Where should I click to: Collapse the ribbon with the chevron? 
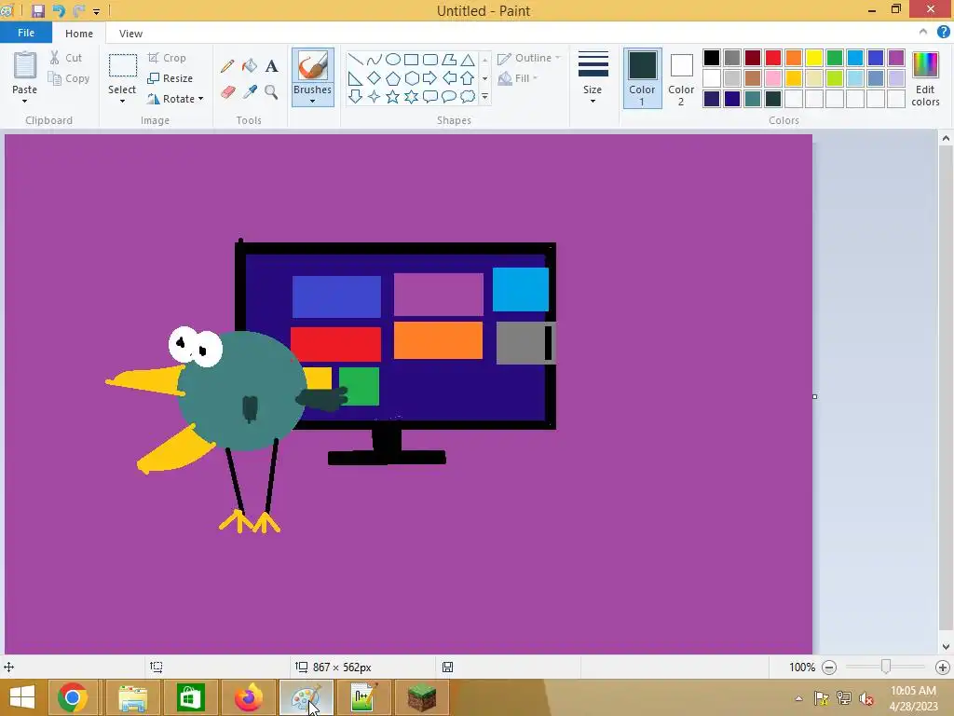pos(923,32)
